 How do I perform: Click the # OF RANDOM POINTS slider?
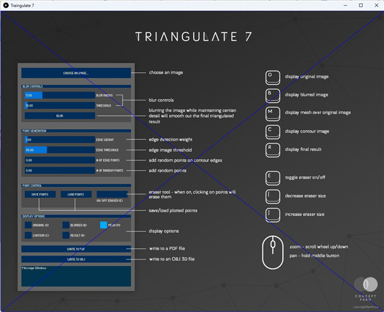click(60, 171)
